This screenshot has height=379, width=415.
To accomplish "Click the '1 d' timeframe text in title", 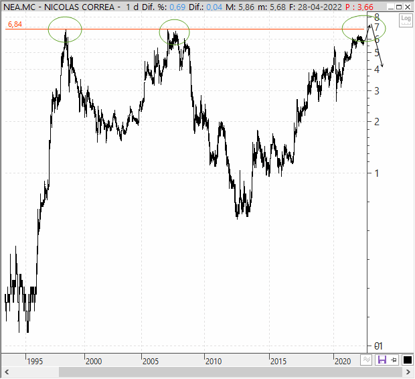I will coord(132,7).
